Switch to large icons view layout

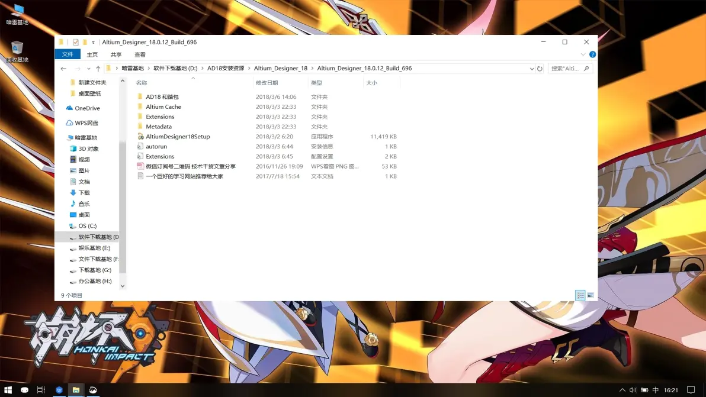(591, 295)
